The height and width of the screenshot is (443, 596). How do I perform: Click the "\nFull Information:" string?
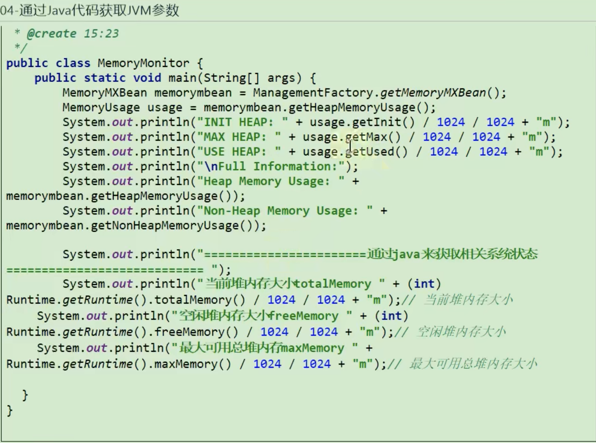point(271,166)
